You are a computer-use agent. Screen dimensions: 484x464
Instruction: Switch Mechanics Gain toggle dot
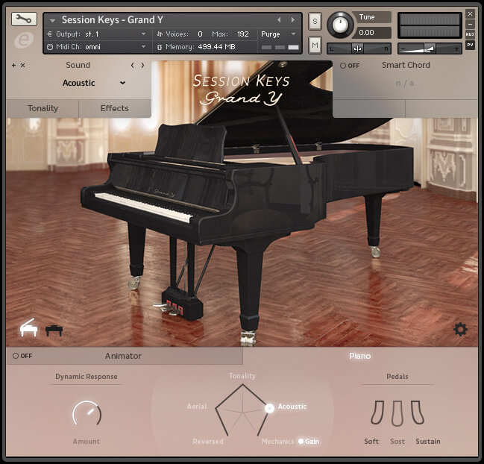(301, 441)
